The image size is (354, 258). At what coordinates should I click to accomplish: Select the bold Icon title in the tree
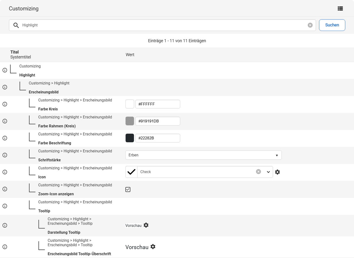(x=42, y=177)
